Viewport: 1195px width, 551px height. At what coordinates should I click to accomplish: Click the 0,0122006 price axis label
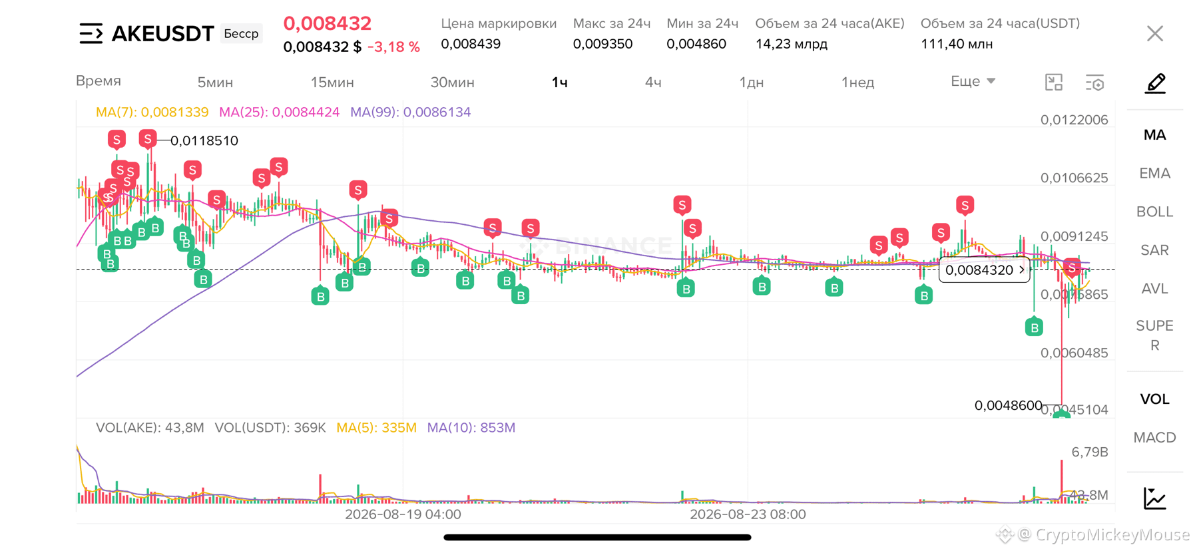[x=1074, y=120]
